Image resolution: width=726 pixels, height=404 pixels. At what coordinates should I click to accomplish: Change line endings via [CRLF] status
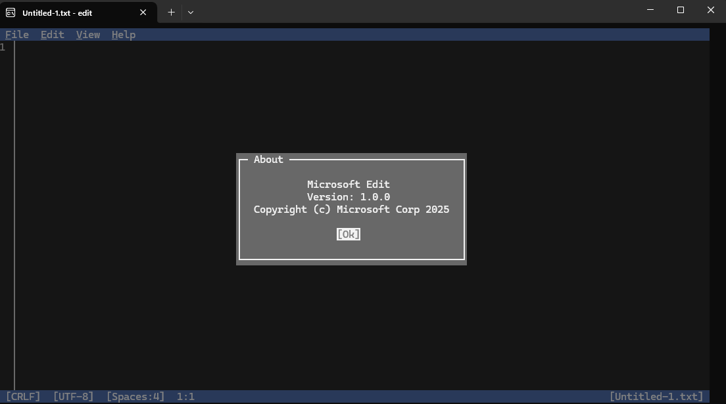pos(23,397)
